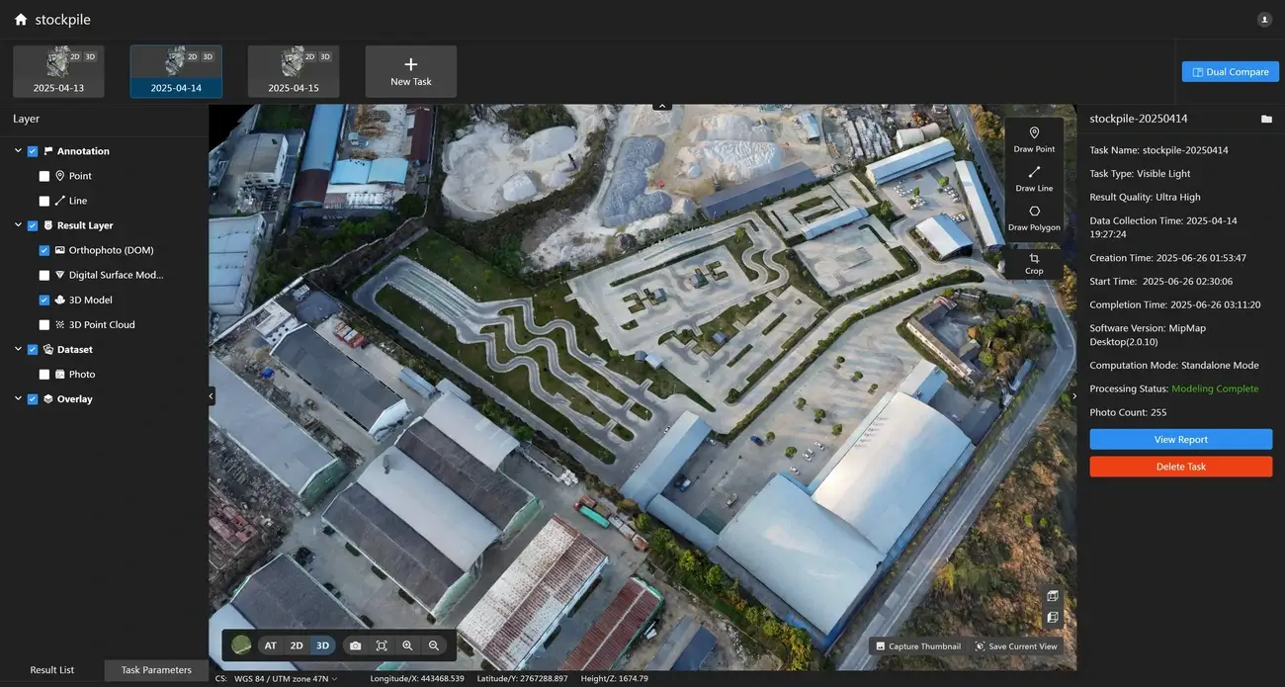Zoom out of the map view

[x=433, y=645]
